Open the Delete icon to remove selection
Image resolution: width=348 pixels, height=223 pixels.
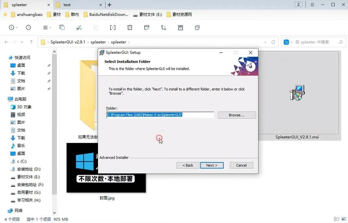[x=130, y=28]
